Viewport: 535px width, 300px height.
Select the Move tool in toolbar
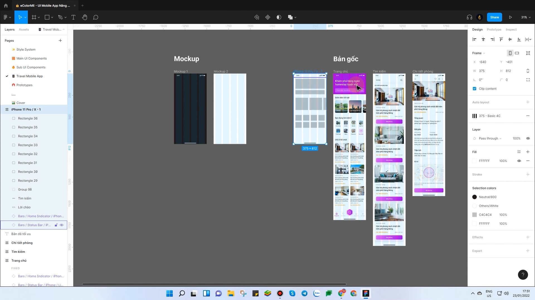[x=20, y=17]
